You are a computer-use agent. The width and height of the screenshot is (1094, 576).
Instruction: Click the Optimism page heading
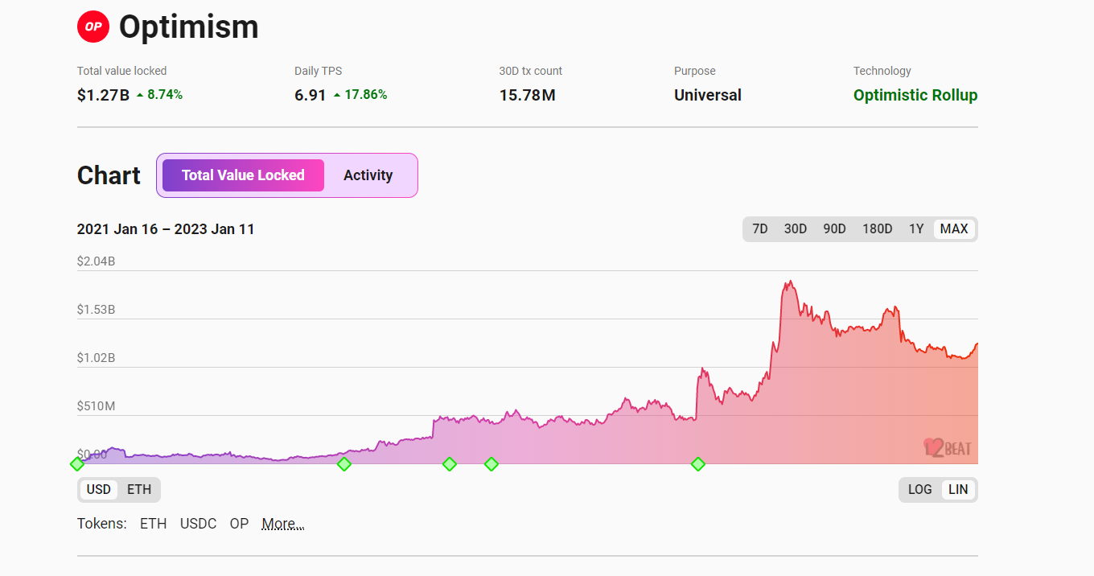click(189, 27)
